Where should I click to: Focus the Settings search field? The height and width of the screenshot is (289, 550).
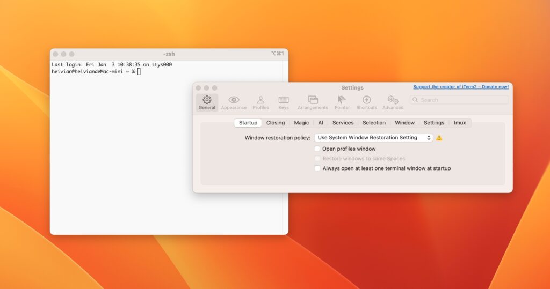click(459, 100)
